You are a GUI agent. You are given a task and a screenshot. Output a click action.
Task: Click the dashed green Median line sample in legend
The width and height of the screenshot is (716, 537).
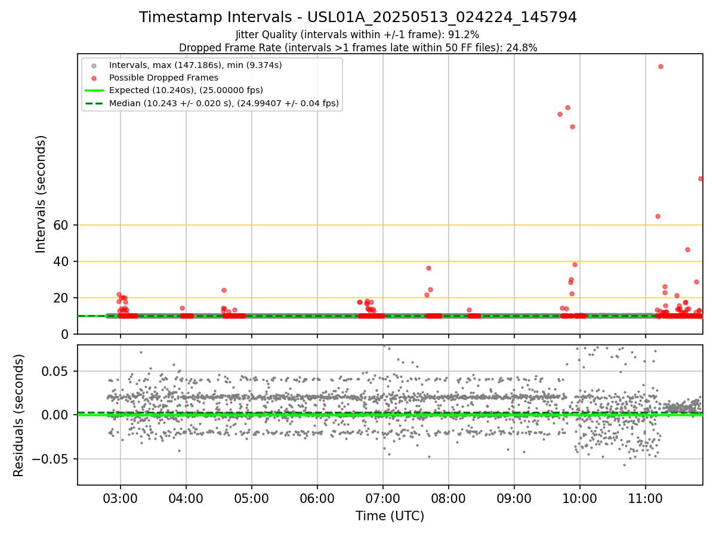click(x=94, y=103)
